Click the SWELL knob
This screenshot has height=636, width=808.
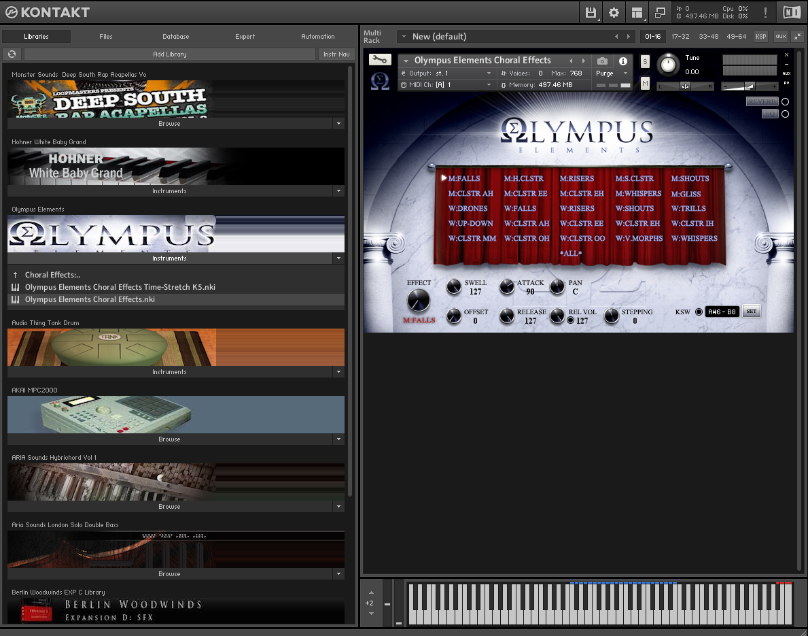pos(453,286)
